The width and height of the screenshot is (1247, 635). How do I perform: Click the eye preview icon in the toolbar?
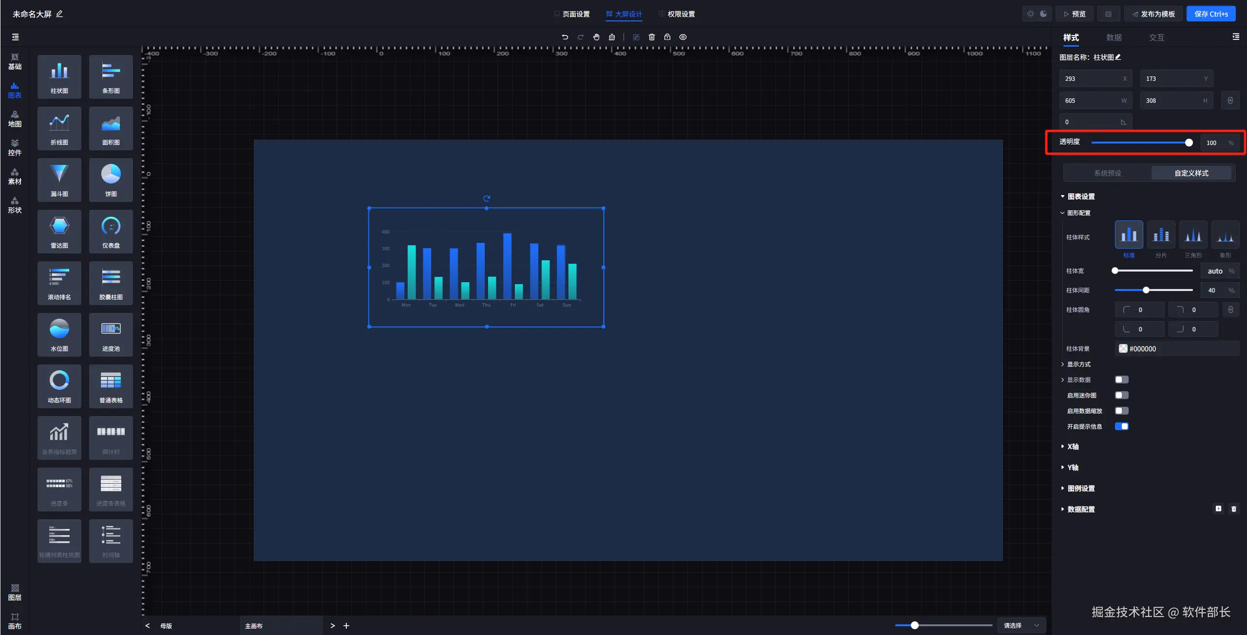pos(683,37)
